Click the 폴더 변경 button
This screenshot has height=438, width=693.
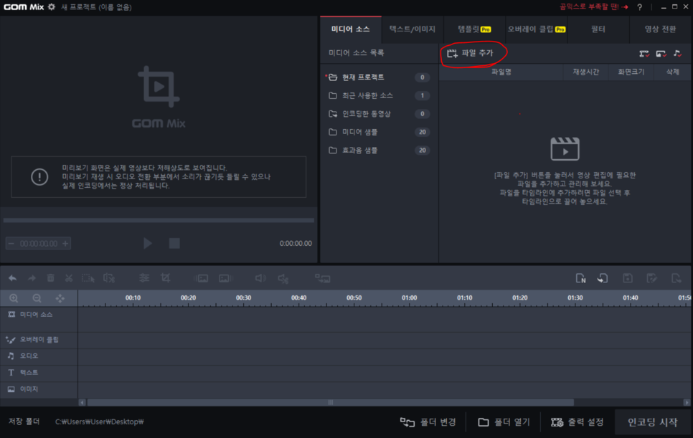[x=428, y=422]
